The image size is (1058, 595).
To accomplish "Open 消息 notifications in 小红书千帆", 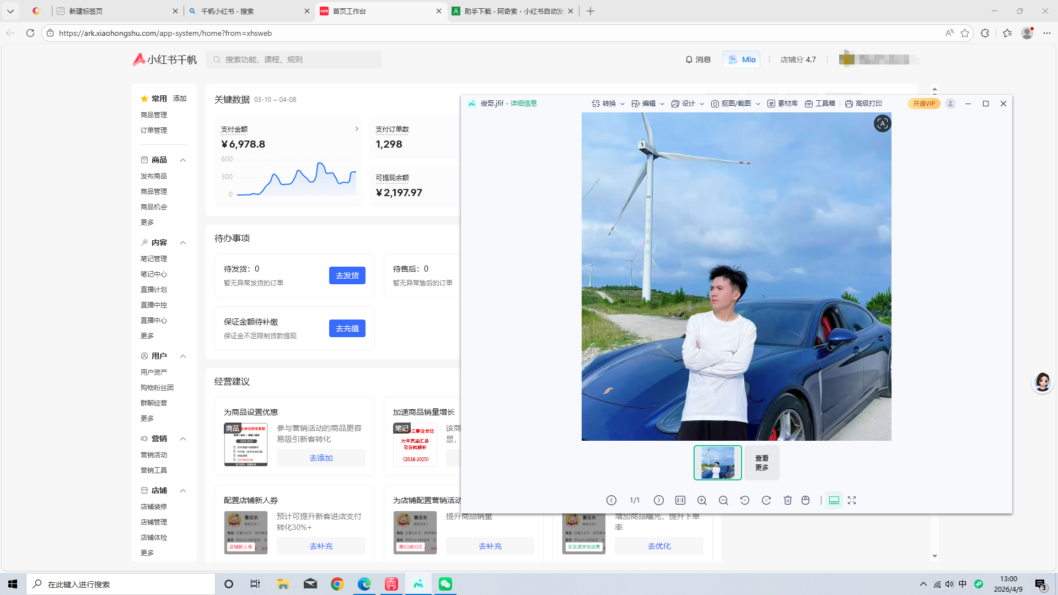I will tap(698, 59).
